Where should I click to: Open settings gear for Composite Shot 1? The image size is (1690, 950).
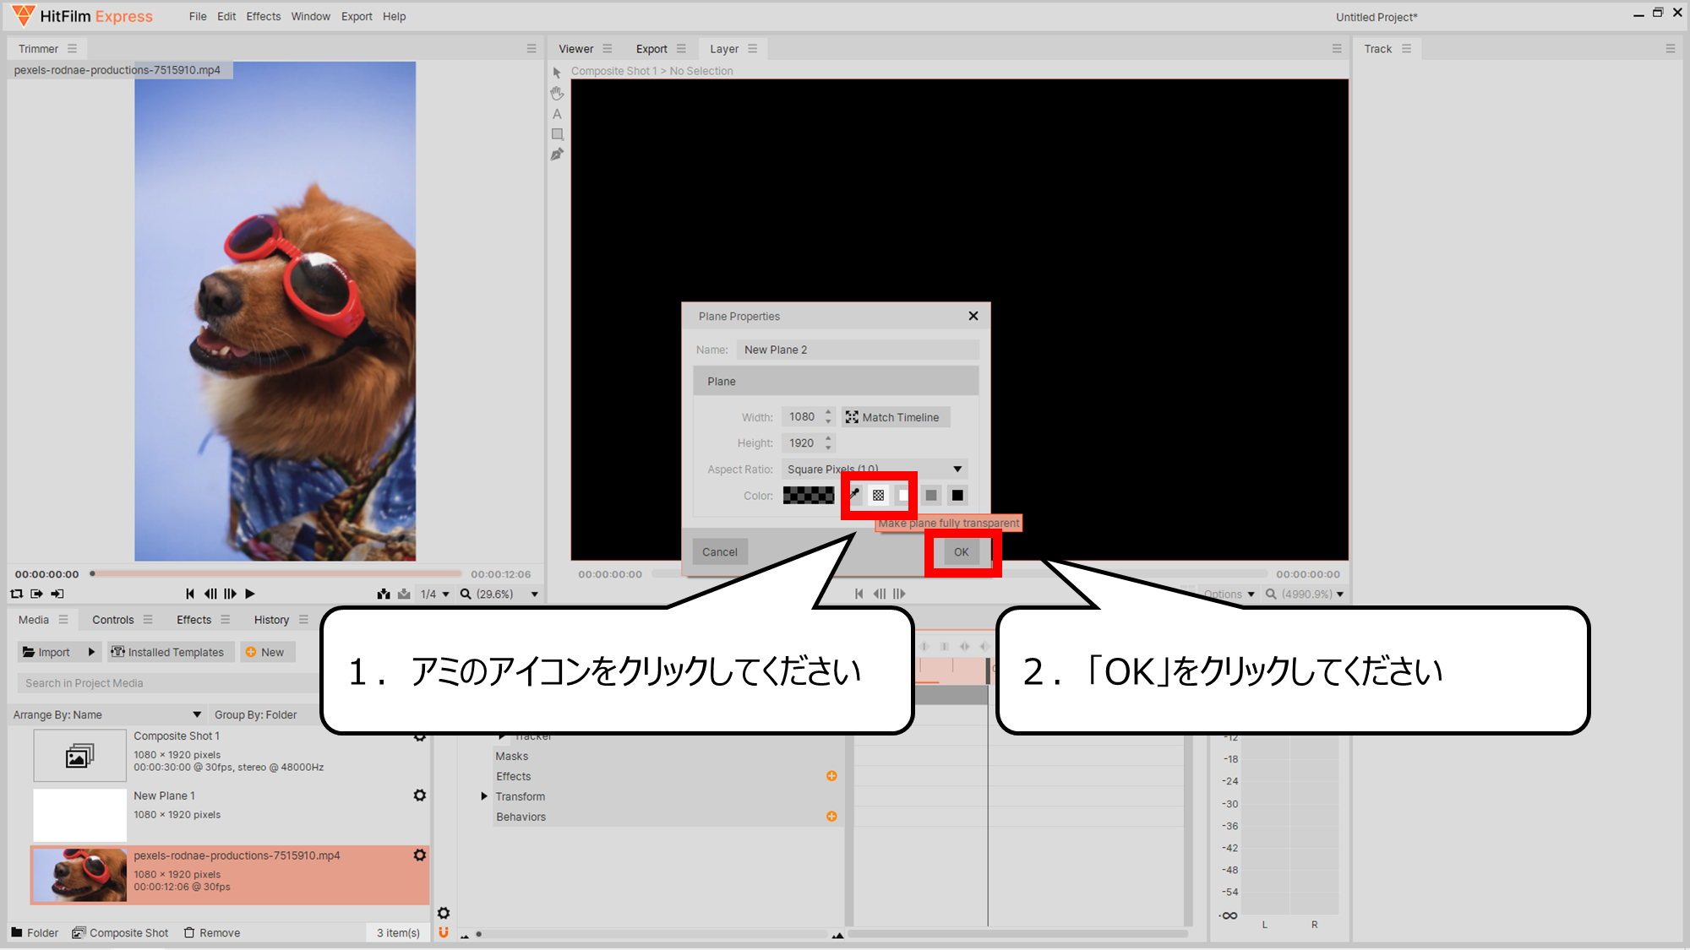point(419,736)
